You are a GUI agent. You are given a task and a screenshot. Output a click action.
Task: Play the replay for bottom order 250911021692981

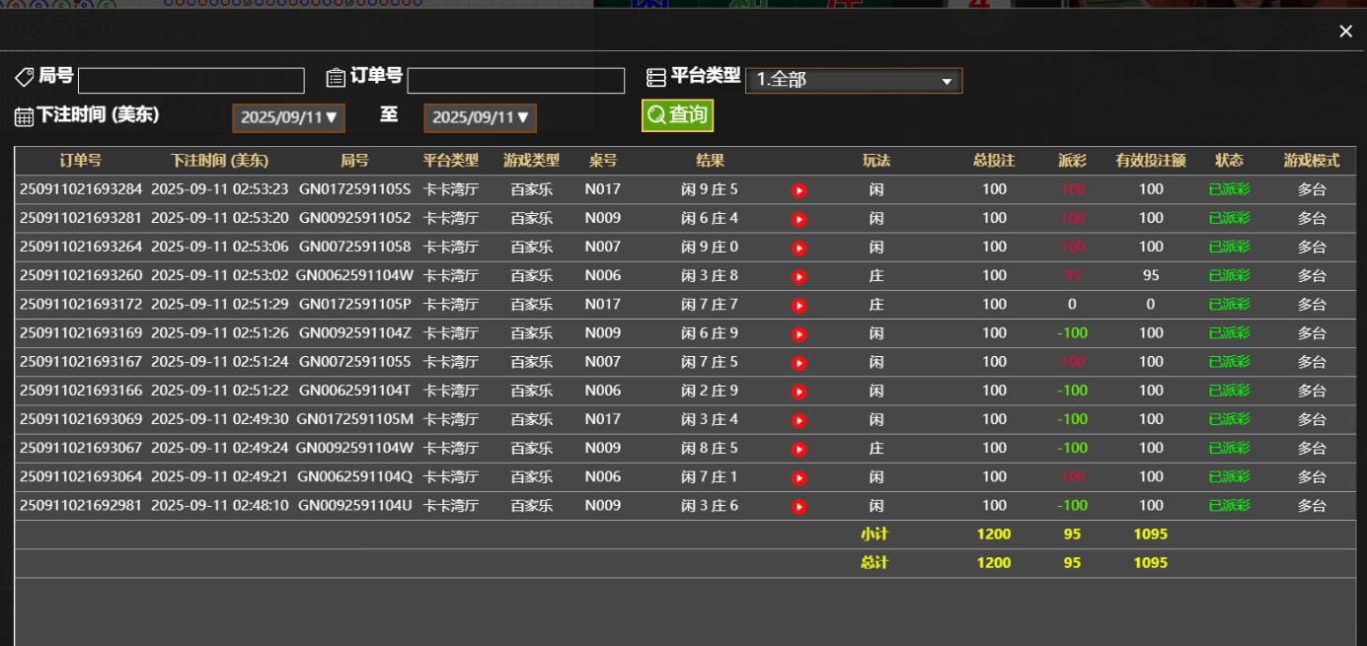tap(799, 505)
